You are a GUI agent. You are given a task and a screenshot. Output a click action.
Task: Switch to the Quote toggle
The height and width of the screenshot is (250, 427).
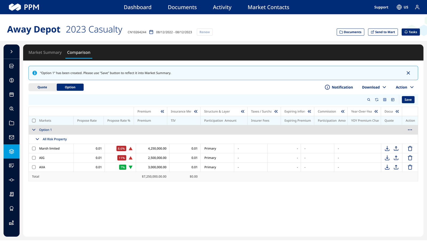coord(42,87)
